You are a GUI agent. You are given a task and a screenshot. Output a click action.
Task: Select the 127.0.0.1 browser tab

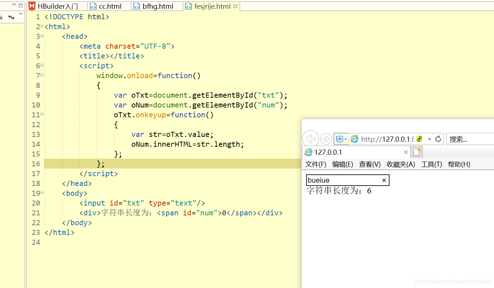[x=357, y=152]
